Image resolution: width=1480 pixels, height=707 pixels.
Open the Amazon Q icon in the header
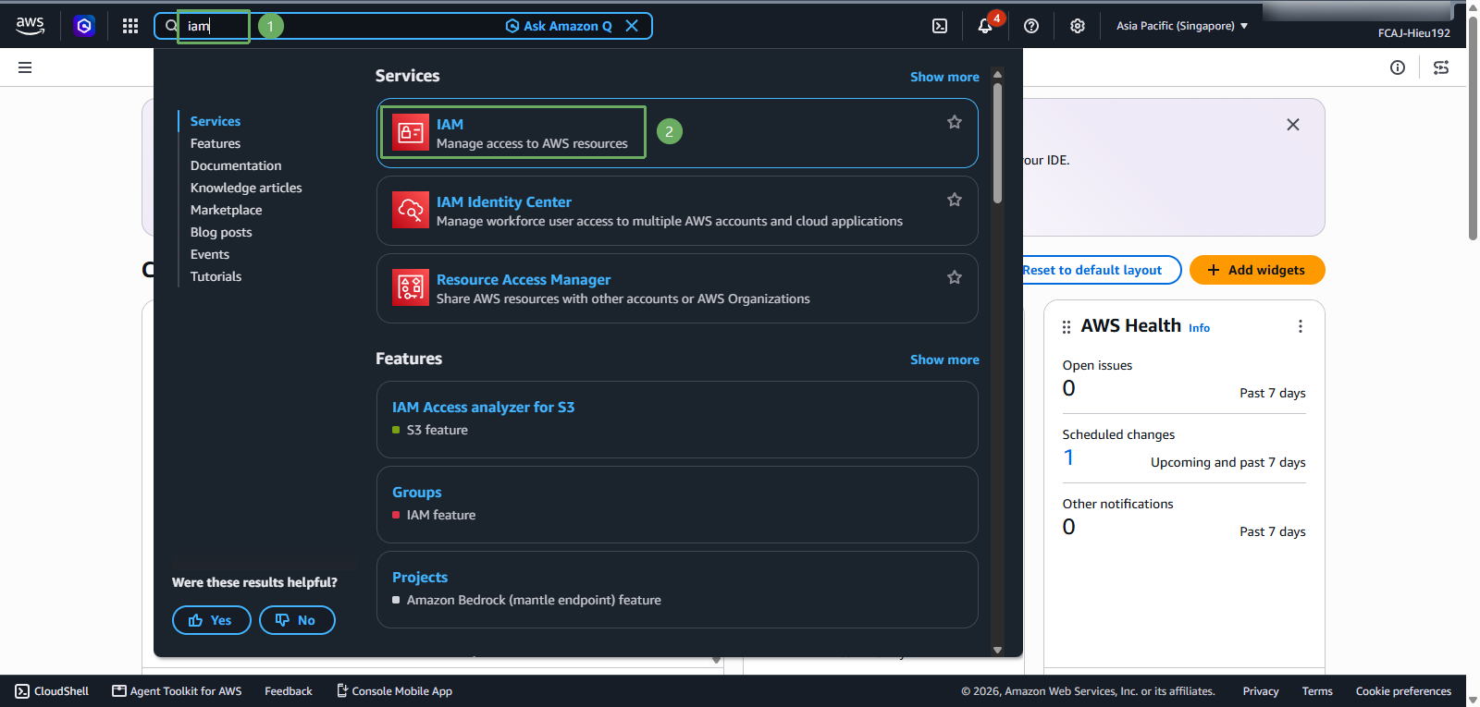click(84, 26)
